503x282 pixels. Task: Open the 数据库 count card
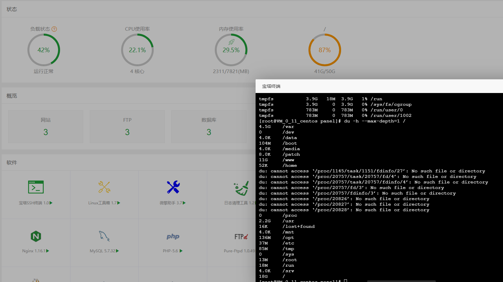click(x=209, y=127)
